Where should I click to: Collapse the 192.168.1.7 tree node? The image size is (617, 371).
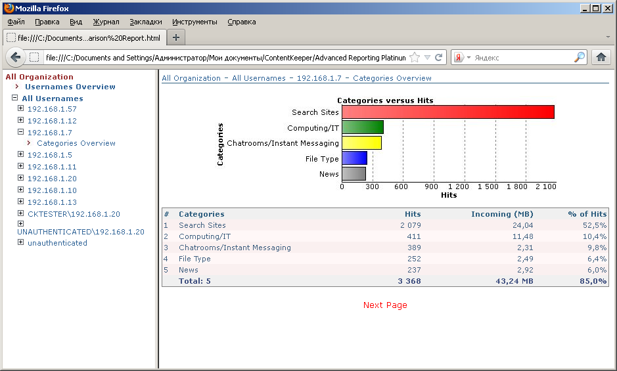(21, 132)
